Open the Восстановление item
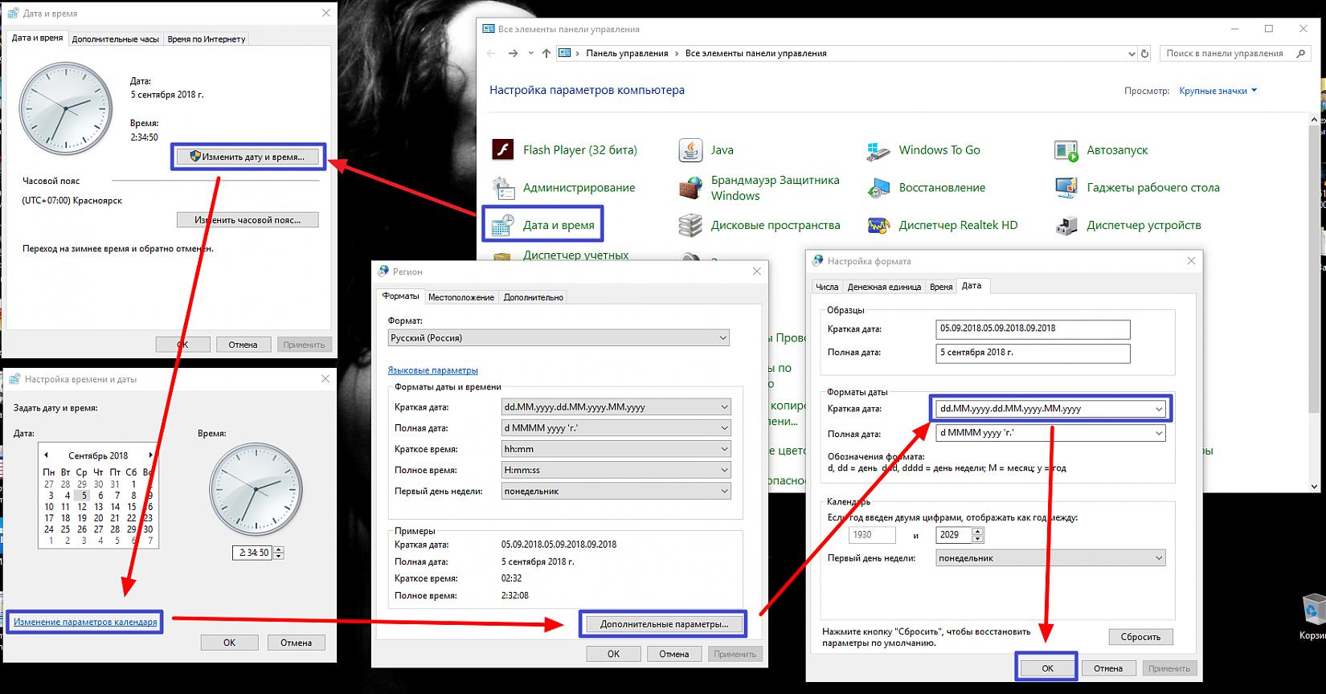This screenshot has width=1326, height=694. (927, 188)
